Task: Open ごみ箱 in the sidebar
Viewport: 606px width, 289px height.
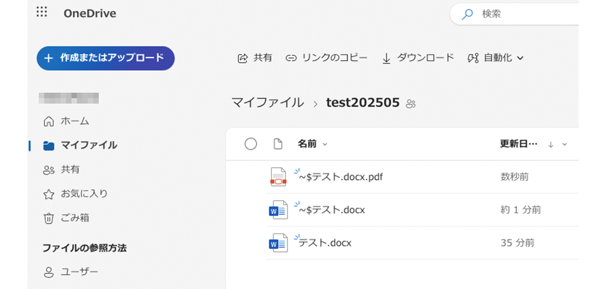Action: click(67, 218)
